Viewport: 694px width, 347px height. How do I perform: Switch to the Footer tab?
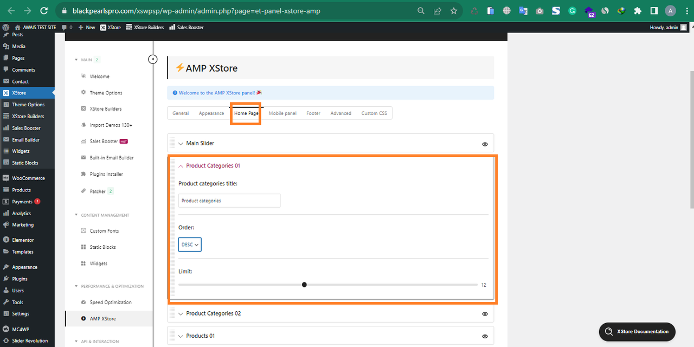313,113
